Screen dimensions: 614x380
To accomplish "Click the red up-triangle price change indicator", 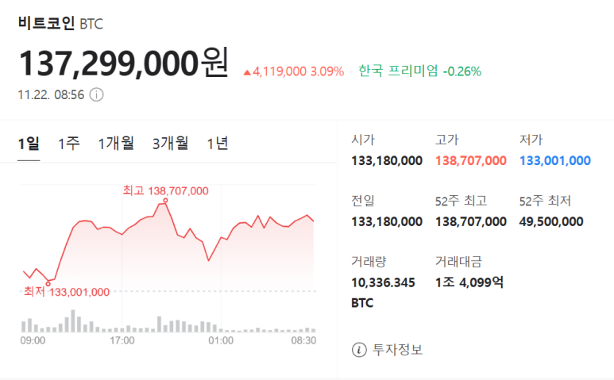I will click(247, 72).
